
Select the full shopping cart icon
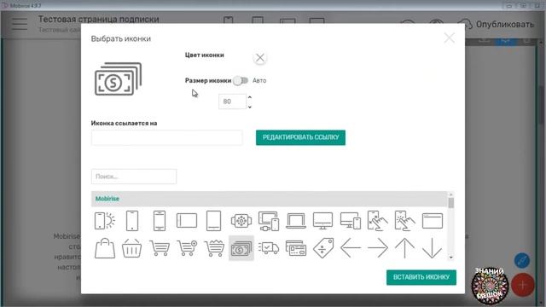click(214, 248)
